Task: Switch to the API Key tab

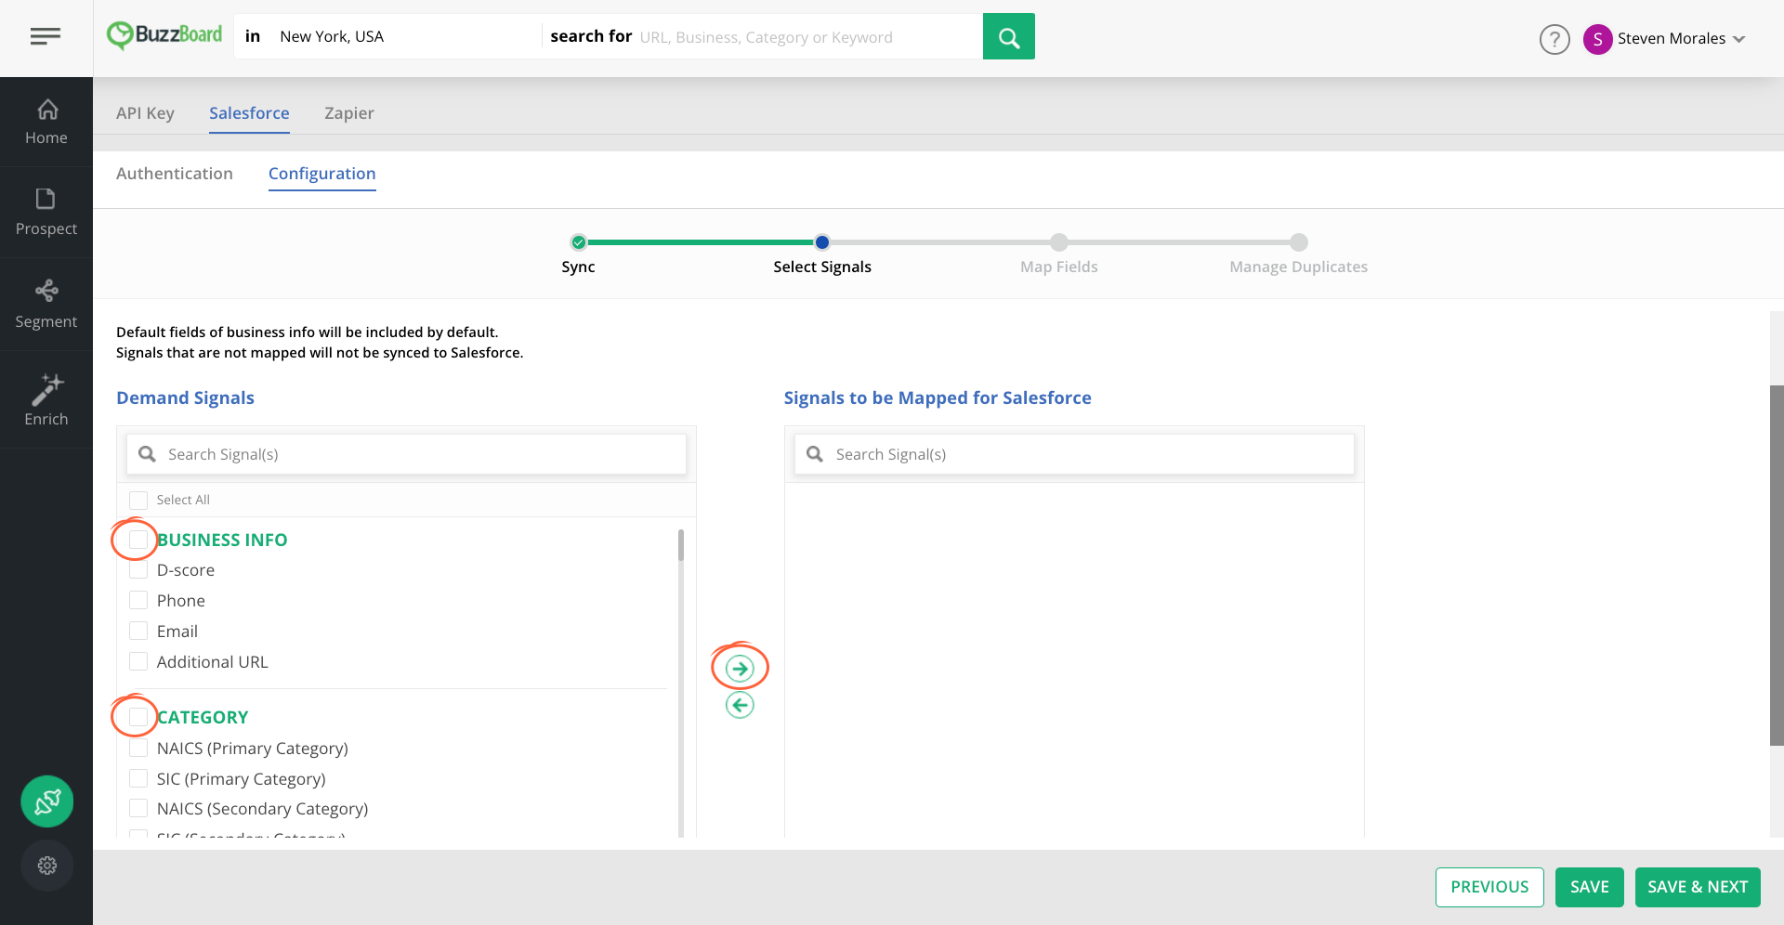Action: pyautogui.click(x=145, y=112)
